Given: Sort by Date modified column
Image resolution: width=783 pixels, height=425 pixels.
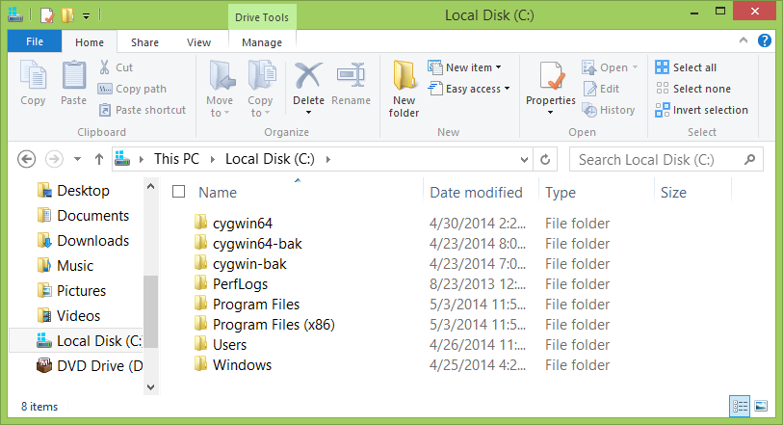Looking at the screenshot, I should pos(476,193).
